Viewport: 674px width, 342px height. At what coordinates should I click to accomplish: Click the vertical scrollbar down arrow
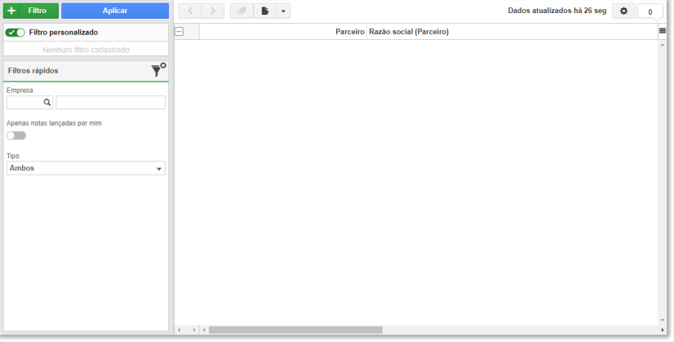[x=663, y=321]
